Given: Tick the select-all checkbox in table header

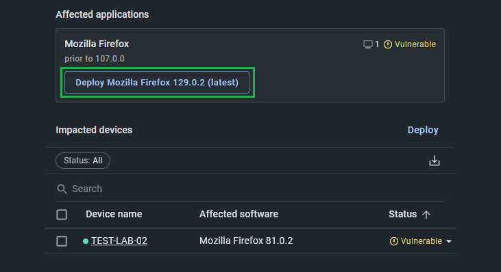Looking at the screenshot, I should pyautogui.click(x=62, y=215).
